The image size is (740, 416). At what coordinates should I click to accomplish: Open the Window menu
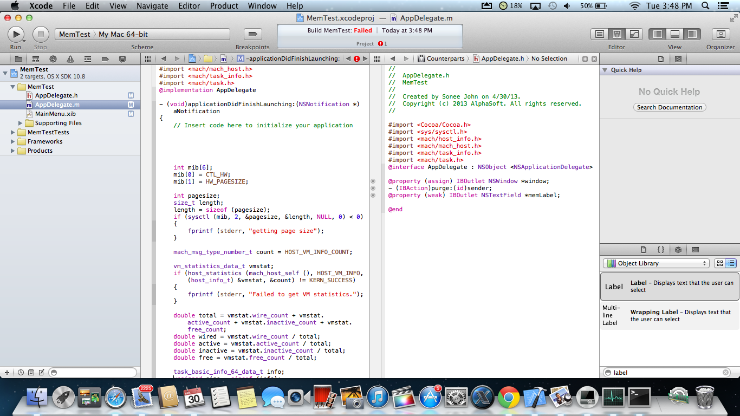[x=262, y=6]
